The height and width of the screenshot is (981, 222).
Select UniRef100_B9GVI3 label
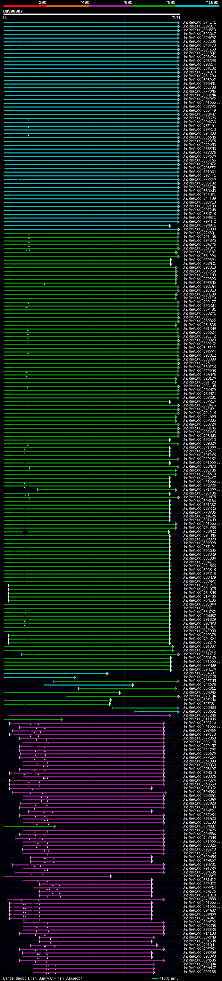199,440
